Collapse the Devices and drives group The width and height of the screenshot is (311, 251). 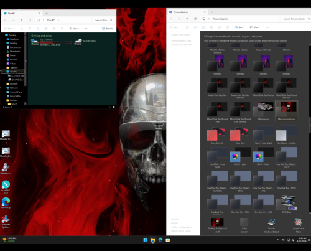click(30, 36)
